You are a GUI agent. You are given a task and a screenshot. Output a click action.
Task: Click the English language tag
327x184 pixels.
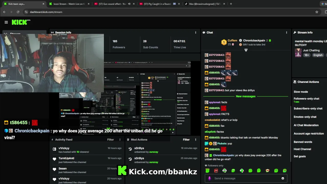click(318, 55)
